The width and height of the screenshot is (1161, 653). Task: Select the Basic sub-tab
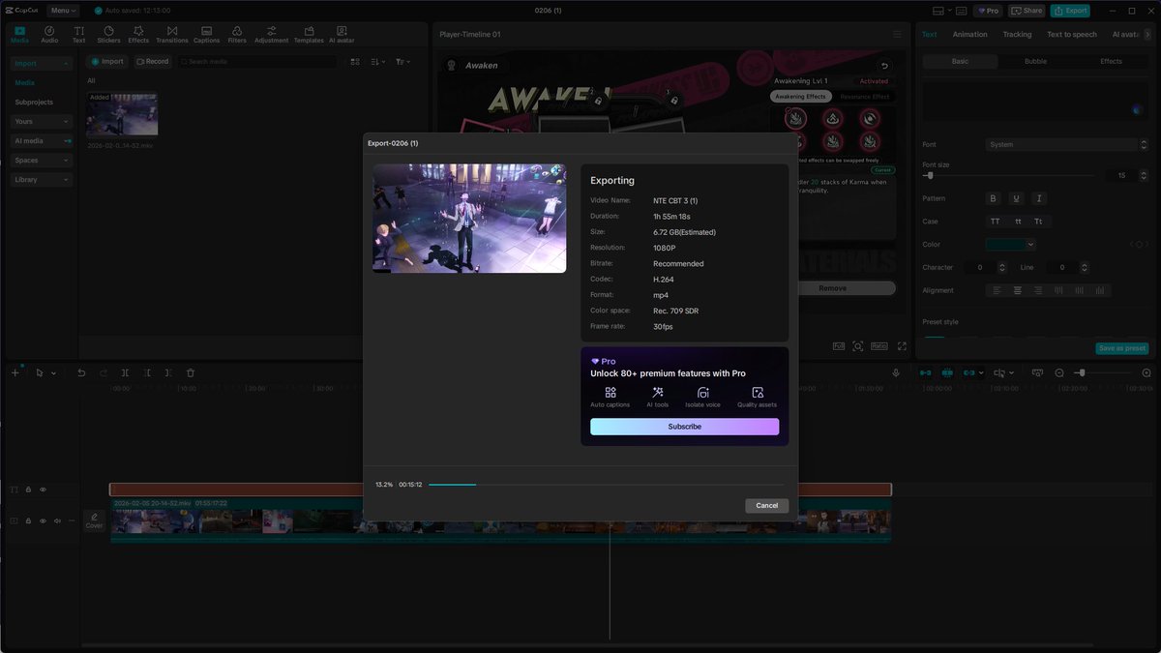(x=960, y=61)
